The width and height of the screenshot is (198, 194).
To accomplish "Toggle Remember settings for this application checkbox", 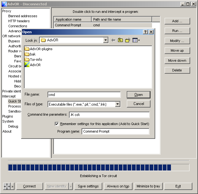I will (57, 124).
